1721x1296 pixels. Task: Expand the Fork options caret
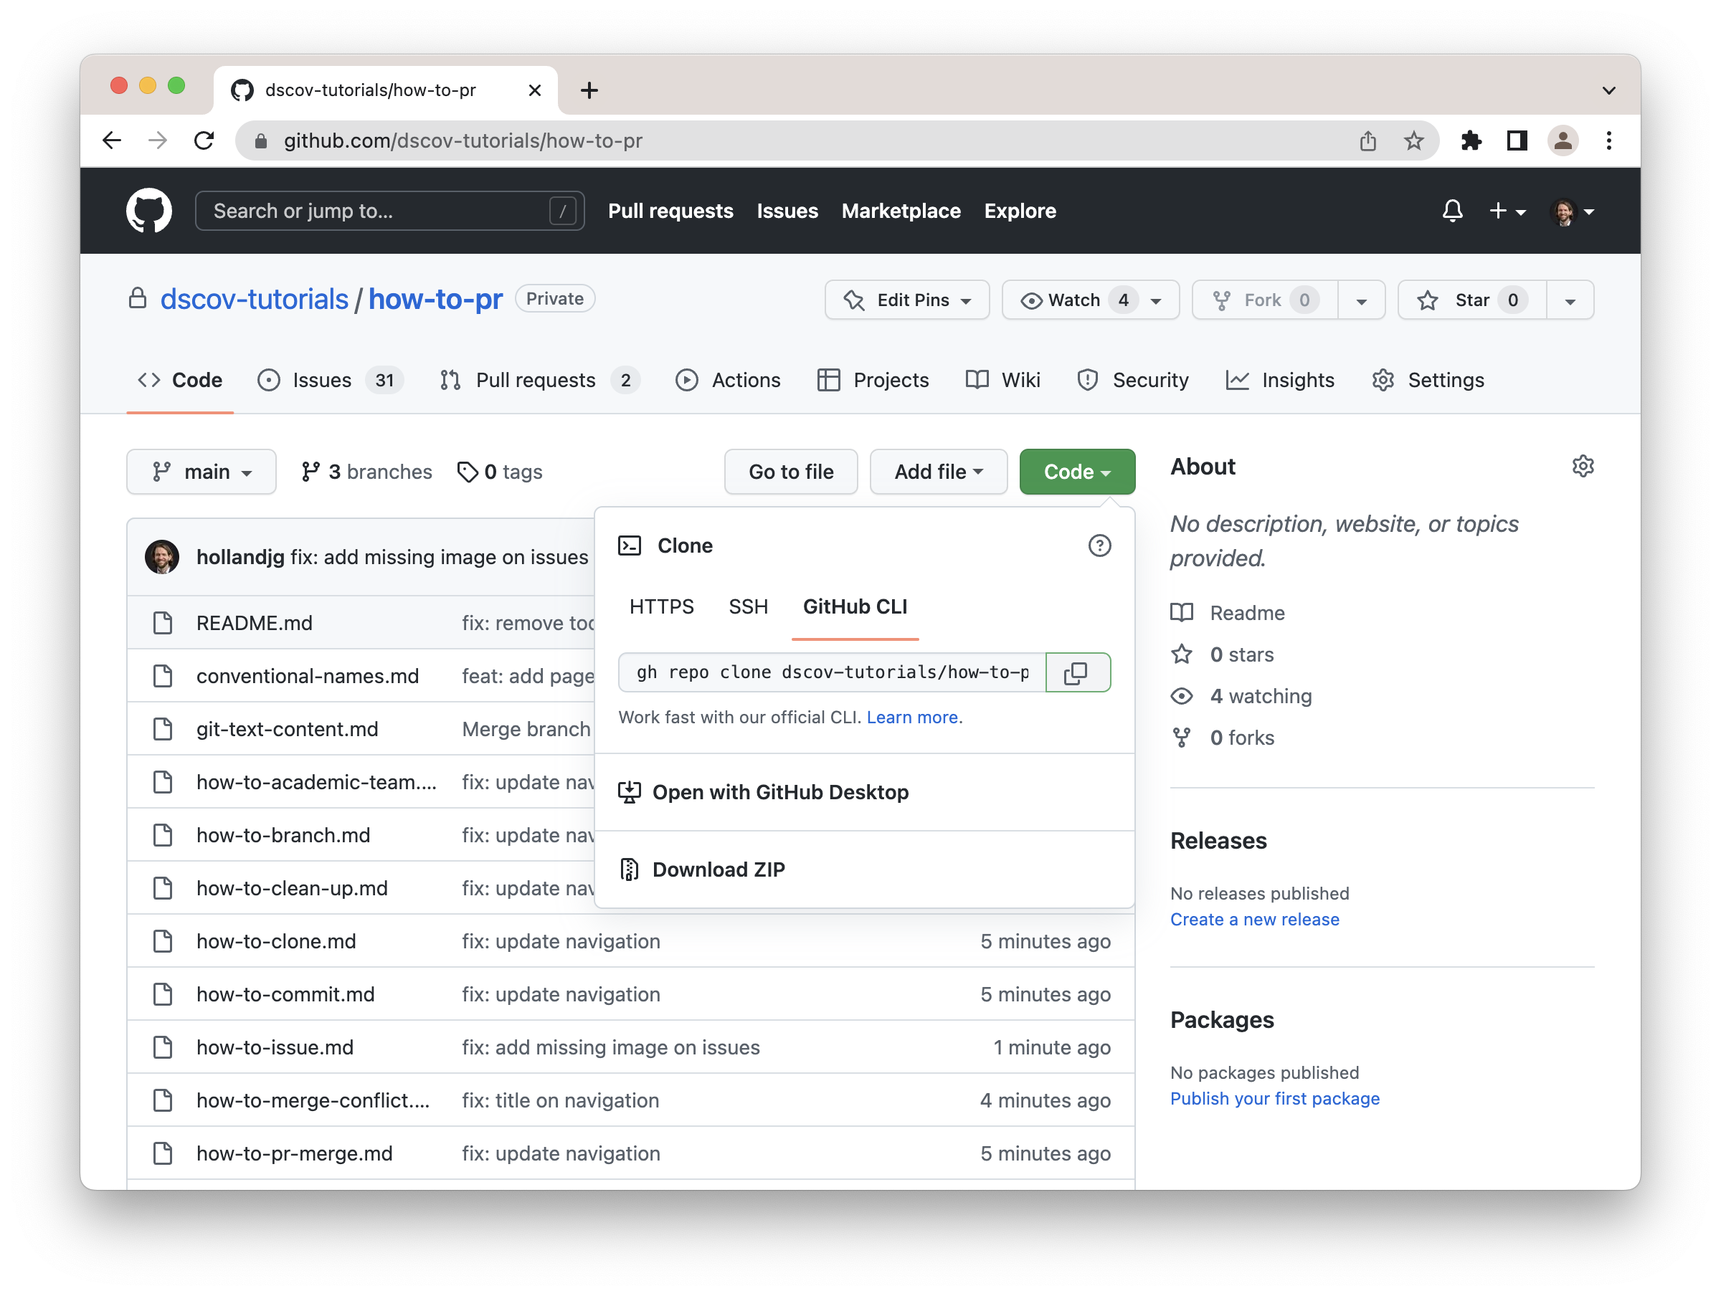tap(1362, 301)
